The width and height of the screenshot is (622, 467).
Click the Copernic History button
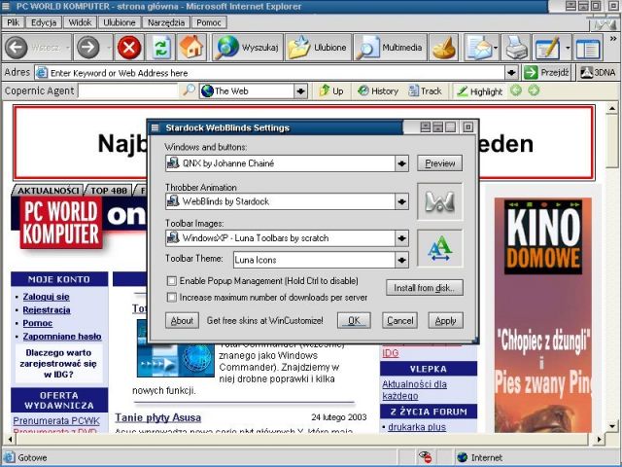point(378,90)
